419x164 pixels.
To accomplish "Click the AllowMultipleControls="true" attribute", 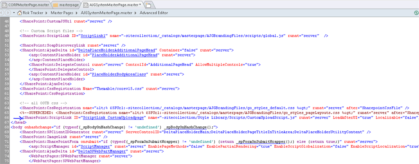I will (x=227, y=64).
